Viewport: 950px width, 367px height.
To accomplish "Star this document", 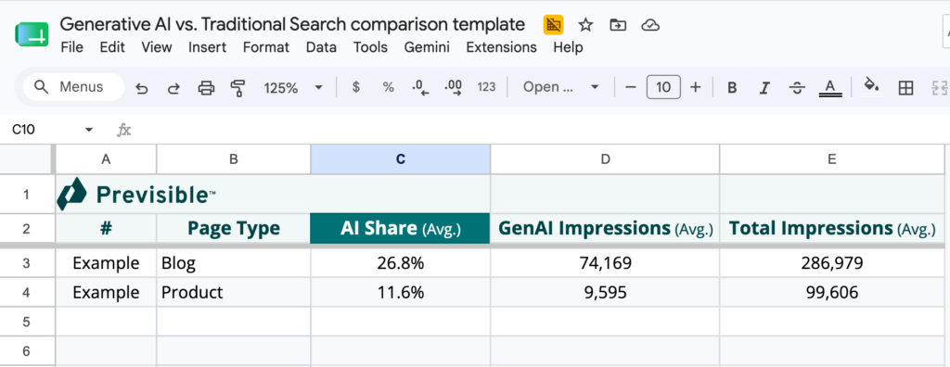I will (585, 25).
